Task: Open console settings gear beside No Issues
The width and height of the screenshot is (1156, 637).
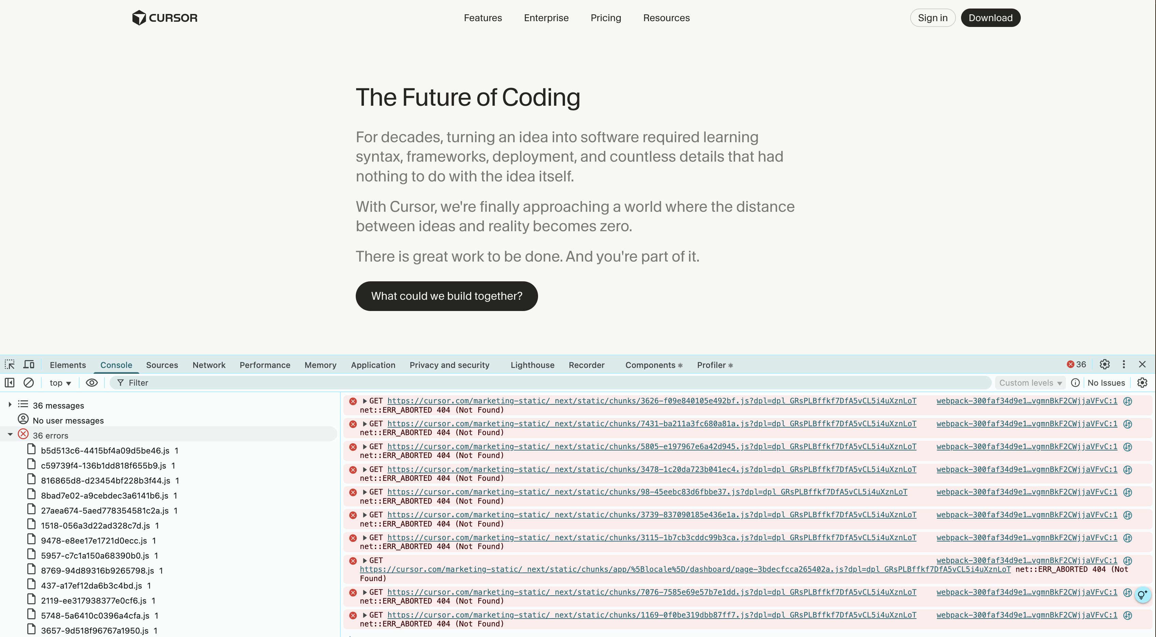Action: coord(1142,382)
